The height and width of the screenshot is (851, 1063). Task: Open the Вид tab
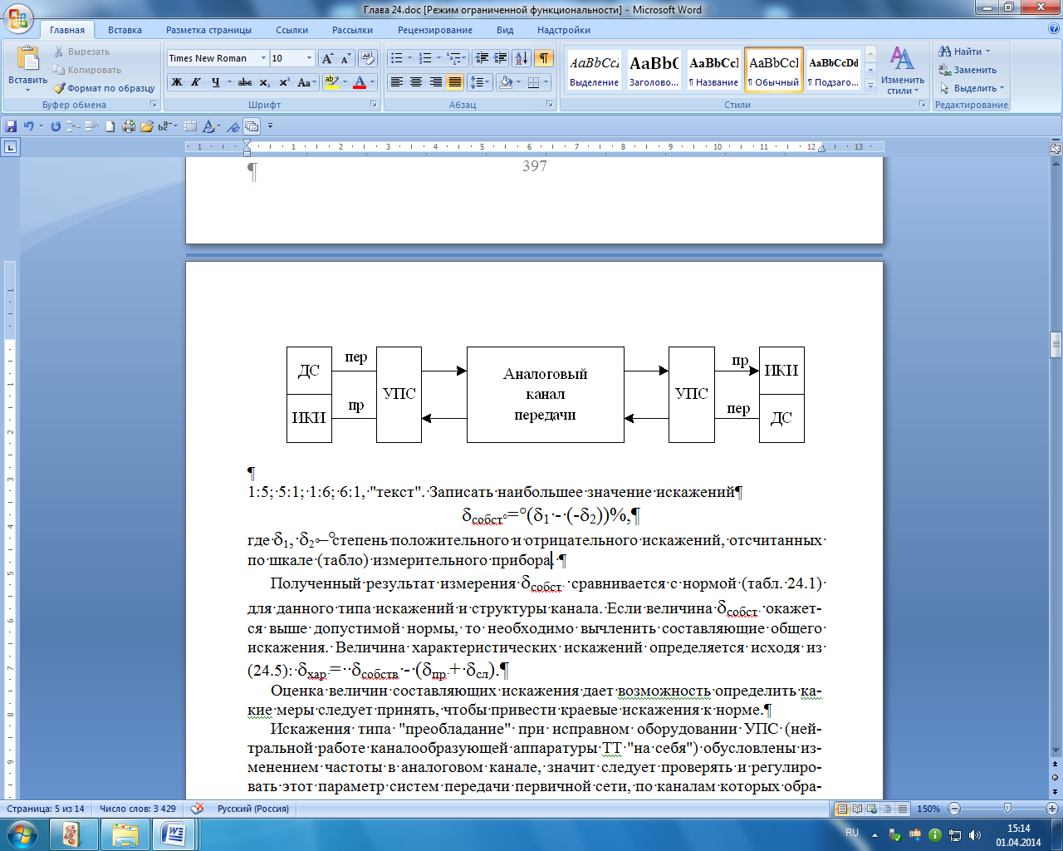(505, 30)
